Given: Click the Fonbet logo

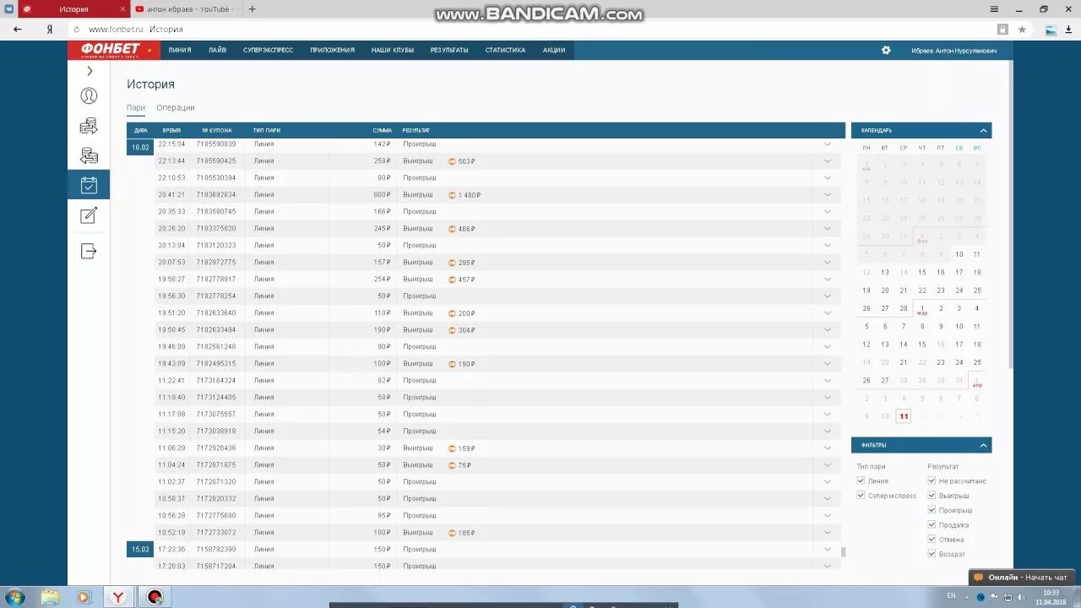Looking at the screenshot, I should coord(115,50).
